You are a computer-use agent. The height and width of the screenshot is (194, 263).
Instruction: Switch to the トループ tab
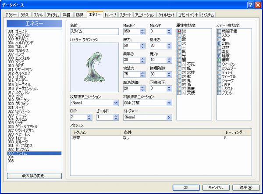click(110, 15)
